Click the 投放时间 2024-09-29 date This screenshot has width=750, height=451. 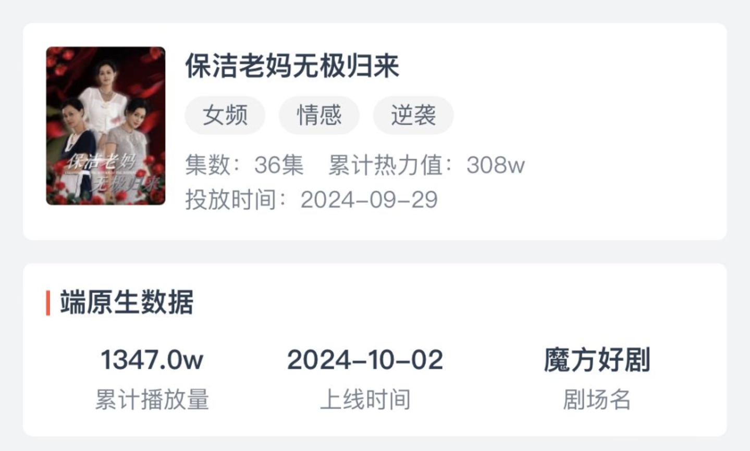click(311, 199)
